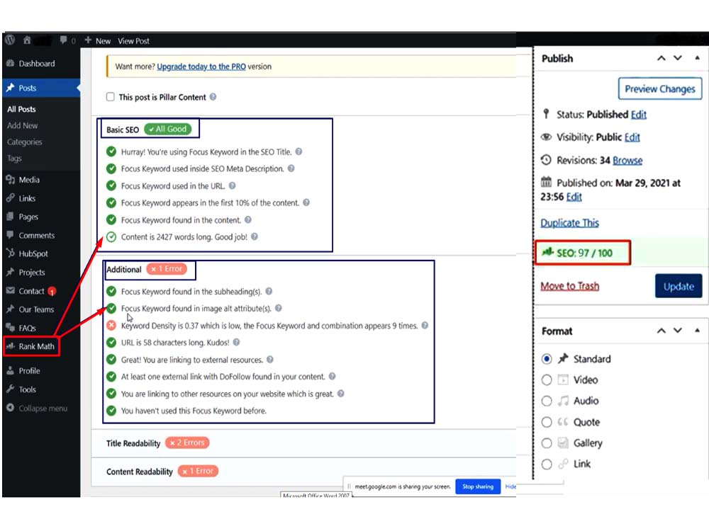Open help icon for content word count
709x531 pixels.
(x=255, y=236)
